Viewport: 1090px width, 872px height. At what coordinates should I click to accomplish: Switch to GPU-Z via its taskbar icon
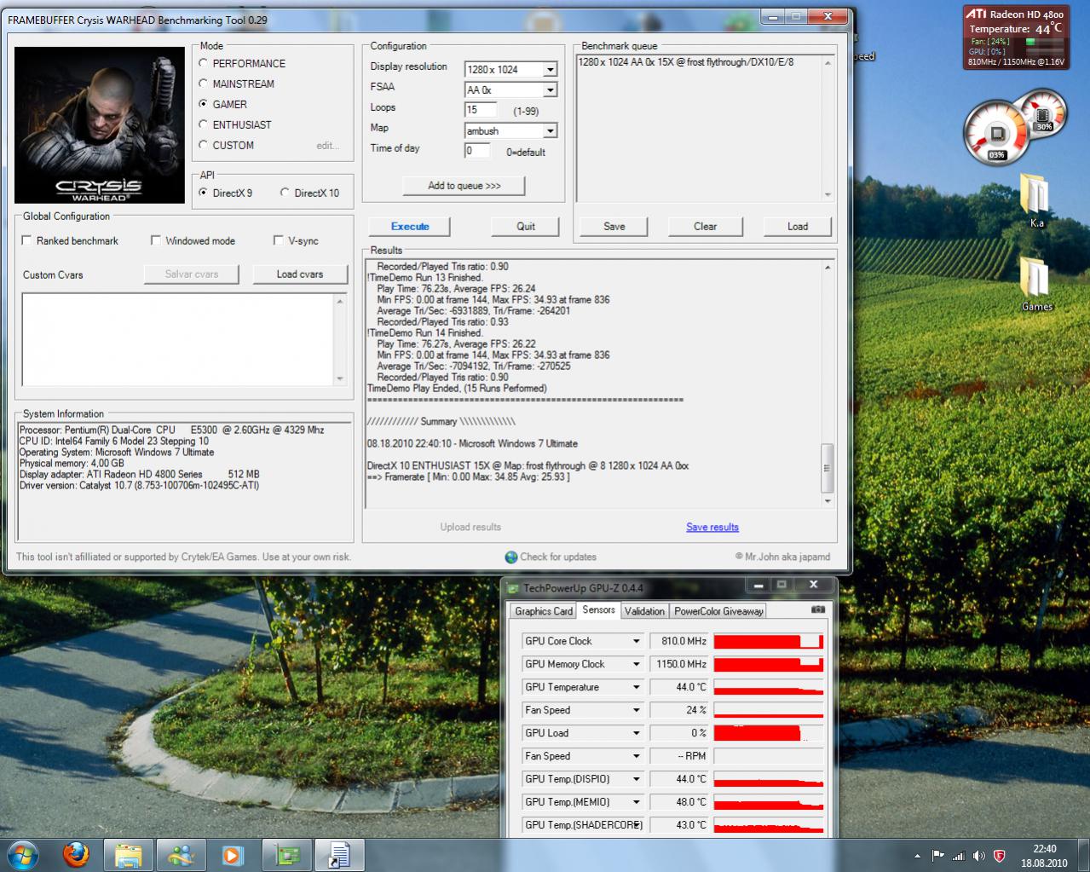[286, 854]
